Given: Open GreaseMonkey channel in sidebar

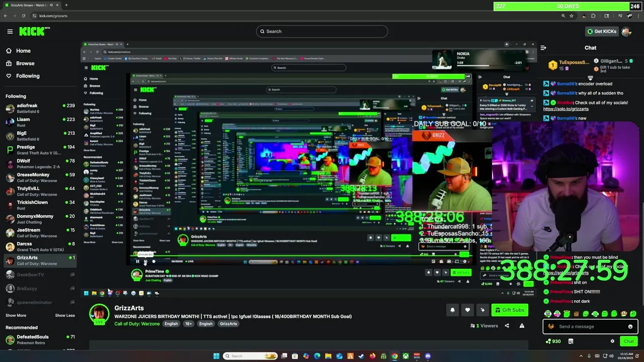Looking at the screenshot, I should (40, 177).
